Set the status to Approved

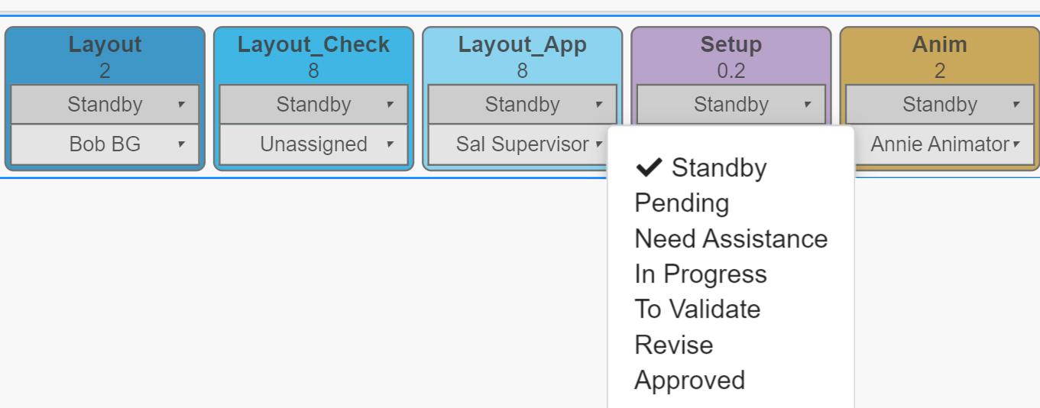click(689, 380)
